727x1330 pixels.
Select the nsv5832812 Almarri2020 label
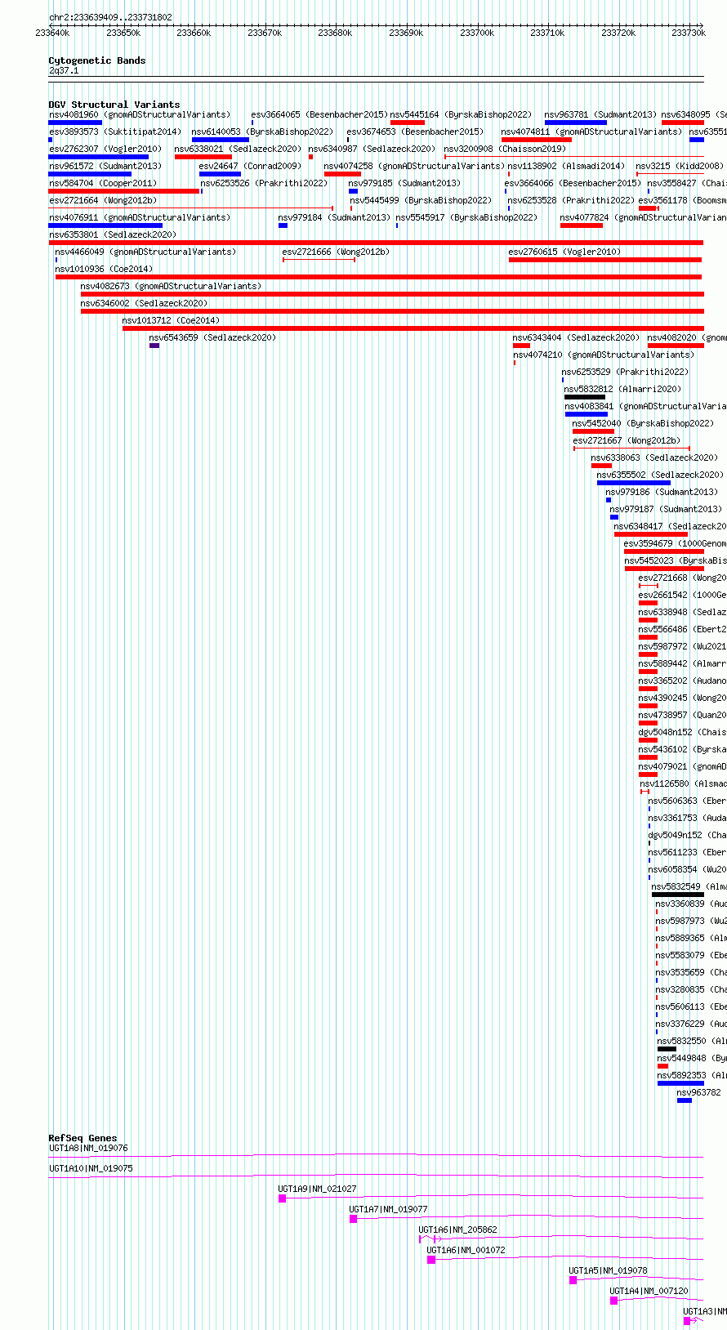[x=623, y=389]
